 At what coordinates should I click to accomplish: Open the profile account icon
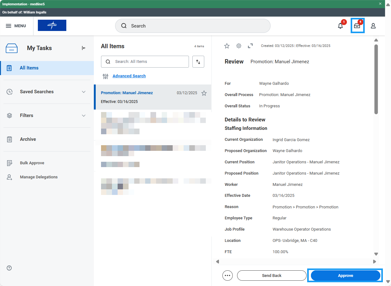[373, 26]
